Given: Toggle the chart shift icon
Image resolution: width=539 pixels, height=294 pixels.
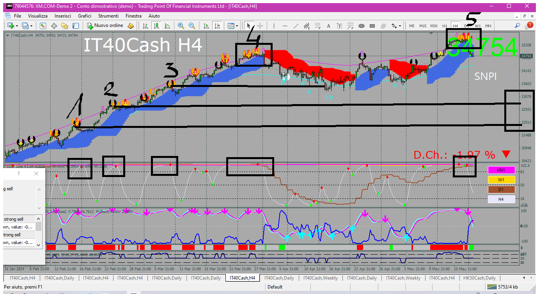Looking at the screenshot, I should click(217, 26).
